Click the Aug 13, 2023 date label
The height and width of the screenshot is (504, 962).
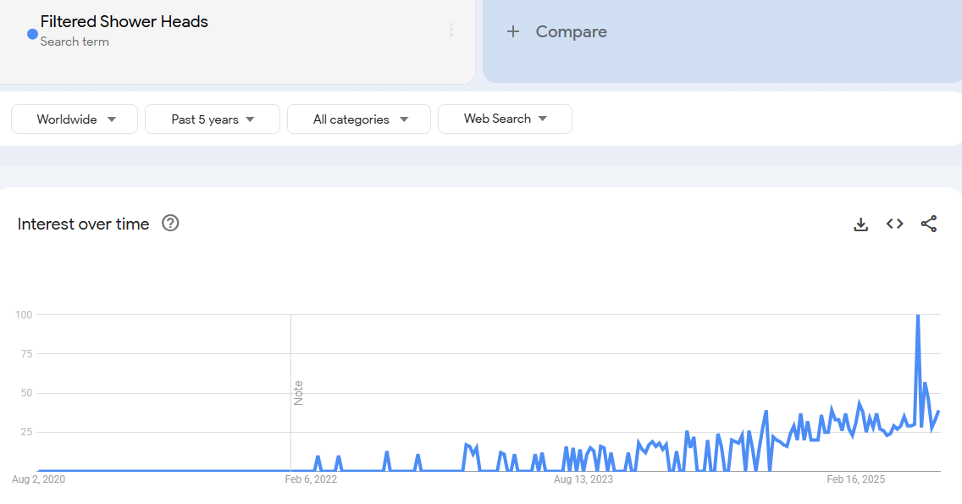click(x=583, y=479)
